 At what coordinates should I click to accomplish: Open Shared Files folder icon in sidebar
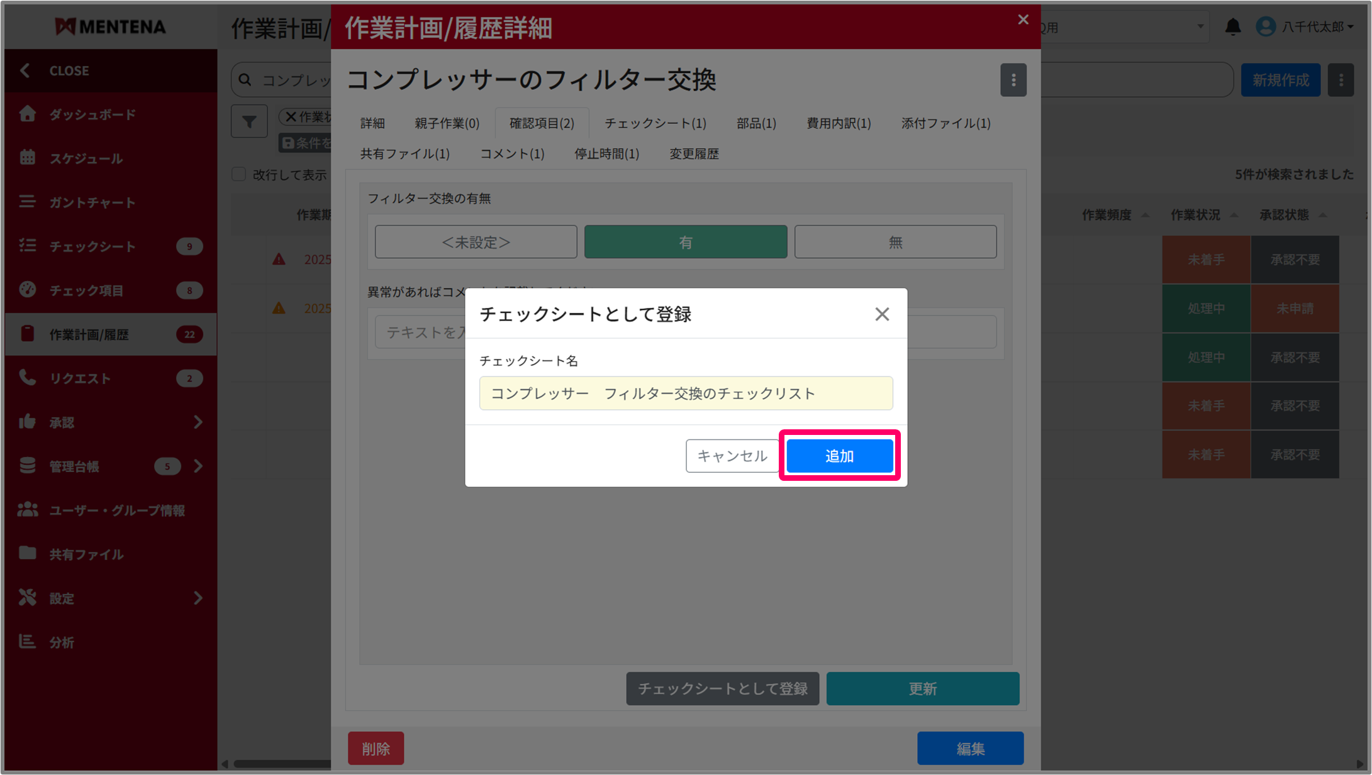point(27,554)
